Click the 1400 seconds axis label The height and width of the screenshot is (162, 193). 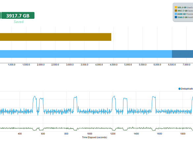136,134
